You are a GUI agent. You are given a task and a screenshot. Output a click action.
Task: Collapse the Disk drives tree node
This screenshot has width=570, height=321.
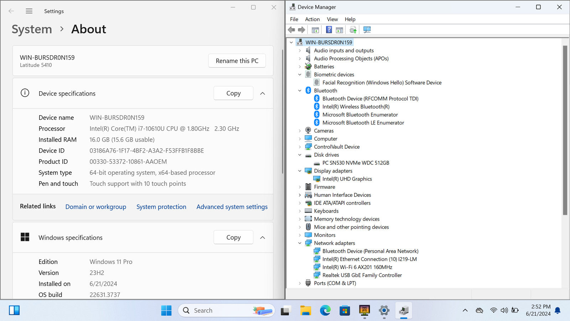(x=300, y=155)
